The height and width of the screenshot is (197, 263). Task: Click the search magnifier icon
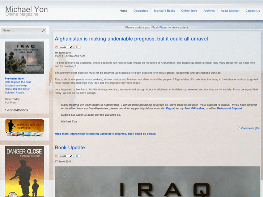pos(43,30)
